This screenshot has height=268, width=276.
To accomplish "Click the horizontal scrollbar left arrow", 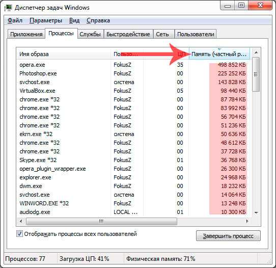I will coord(21,221).
